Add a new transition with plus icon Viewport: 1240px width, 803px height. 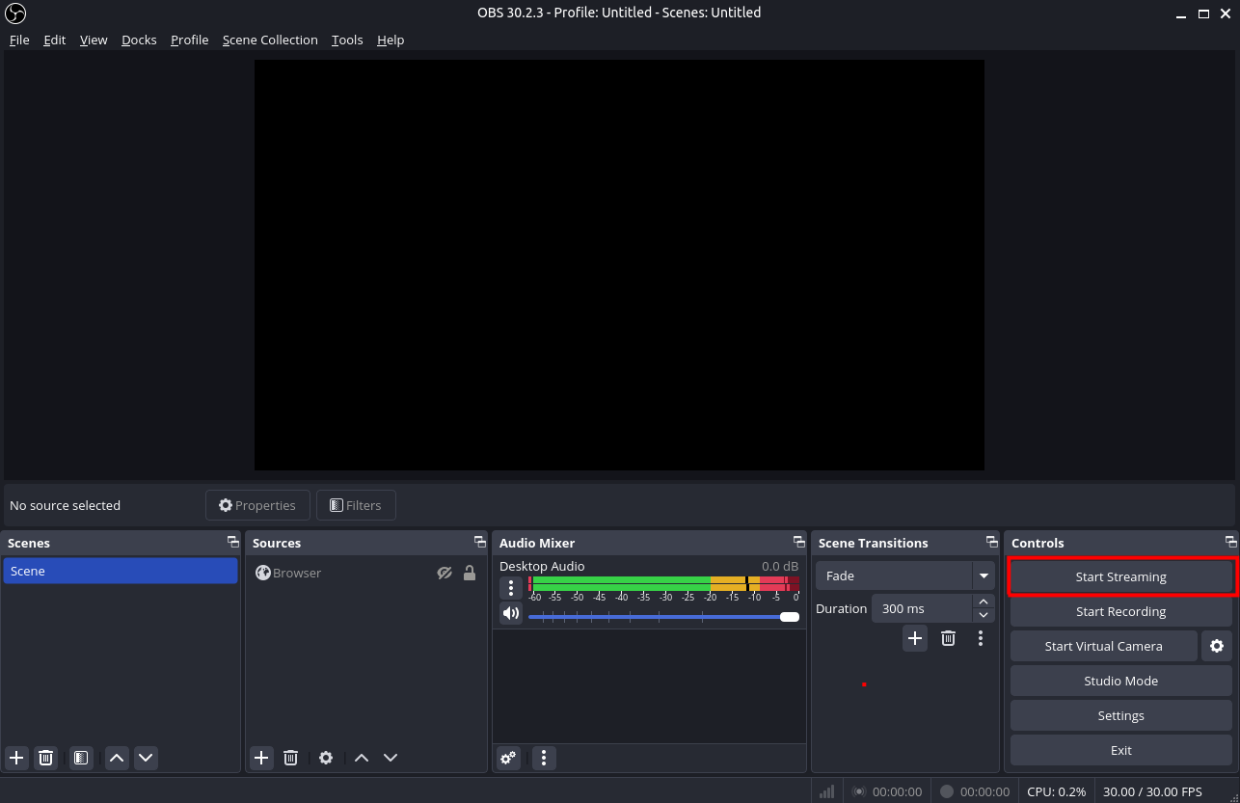pyautogui.click(x=914, y=637)
